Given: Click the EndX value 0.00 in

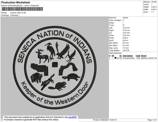Looking at the screenshot, I should click(x=125, y=38).
